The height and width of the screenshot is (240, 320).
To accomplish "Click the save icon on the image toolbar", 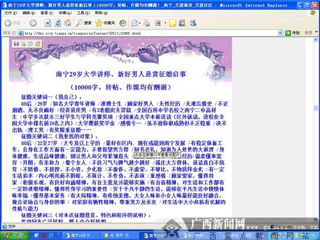I will tap(16, 44).
